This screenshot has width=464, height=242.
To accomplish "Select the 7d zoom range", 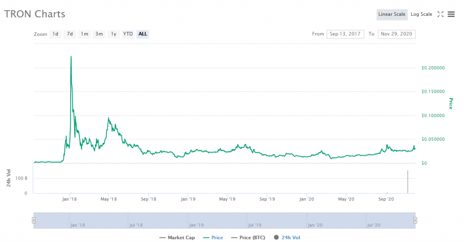I will (70, 34).
